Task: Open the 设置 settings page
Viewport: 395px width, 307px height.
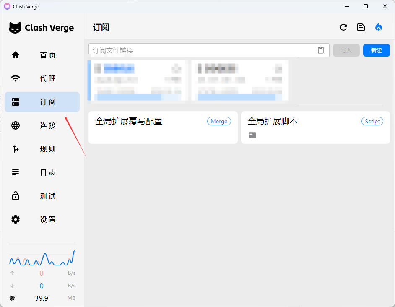Action: [x=42, y=219]
